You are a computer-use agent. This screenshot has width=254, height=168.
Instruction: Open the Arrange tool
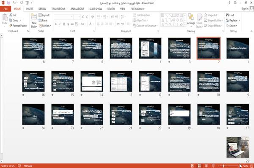(191, 20)
